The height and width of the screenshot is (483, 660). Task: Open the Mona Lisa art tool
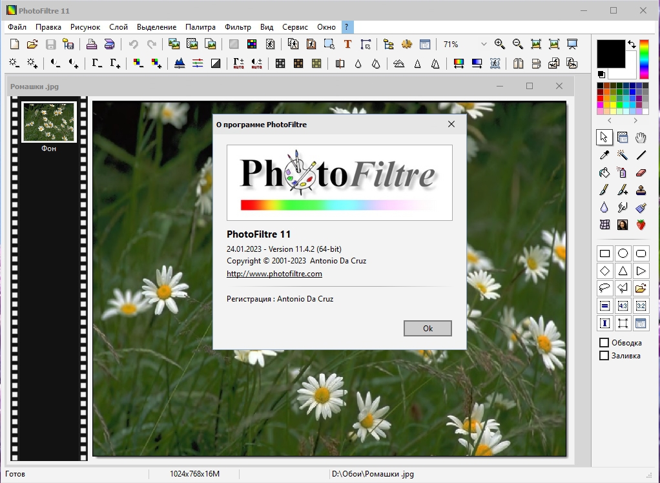click(623, 225)
